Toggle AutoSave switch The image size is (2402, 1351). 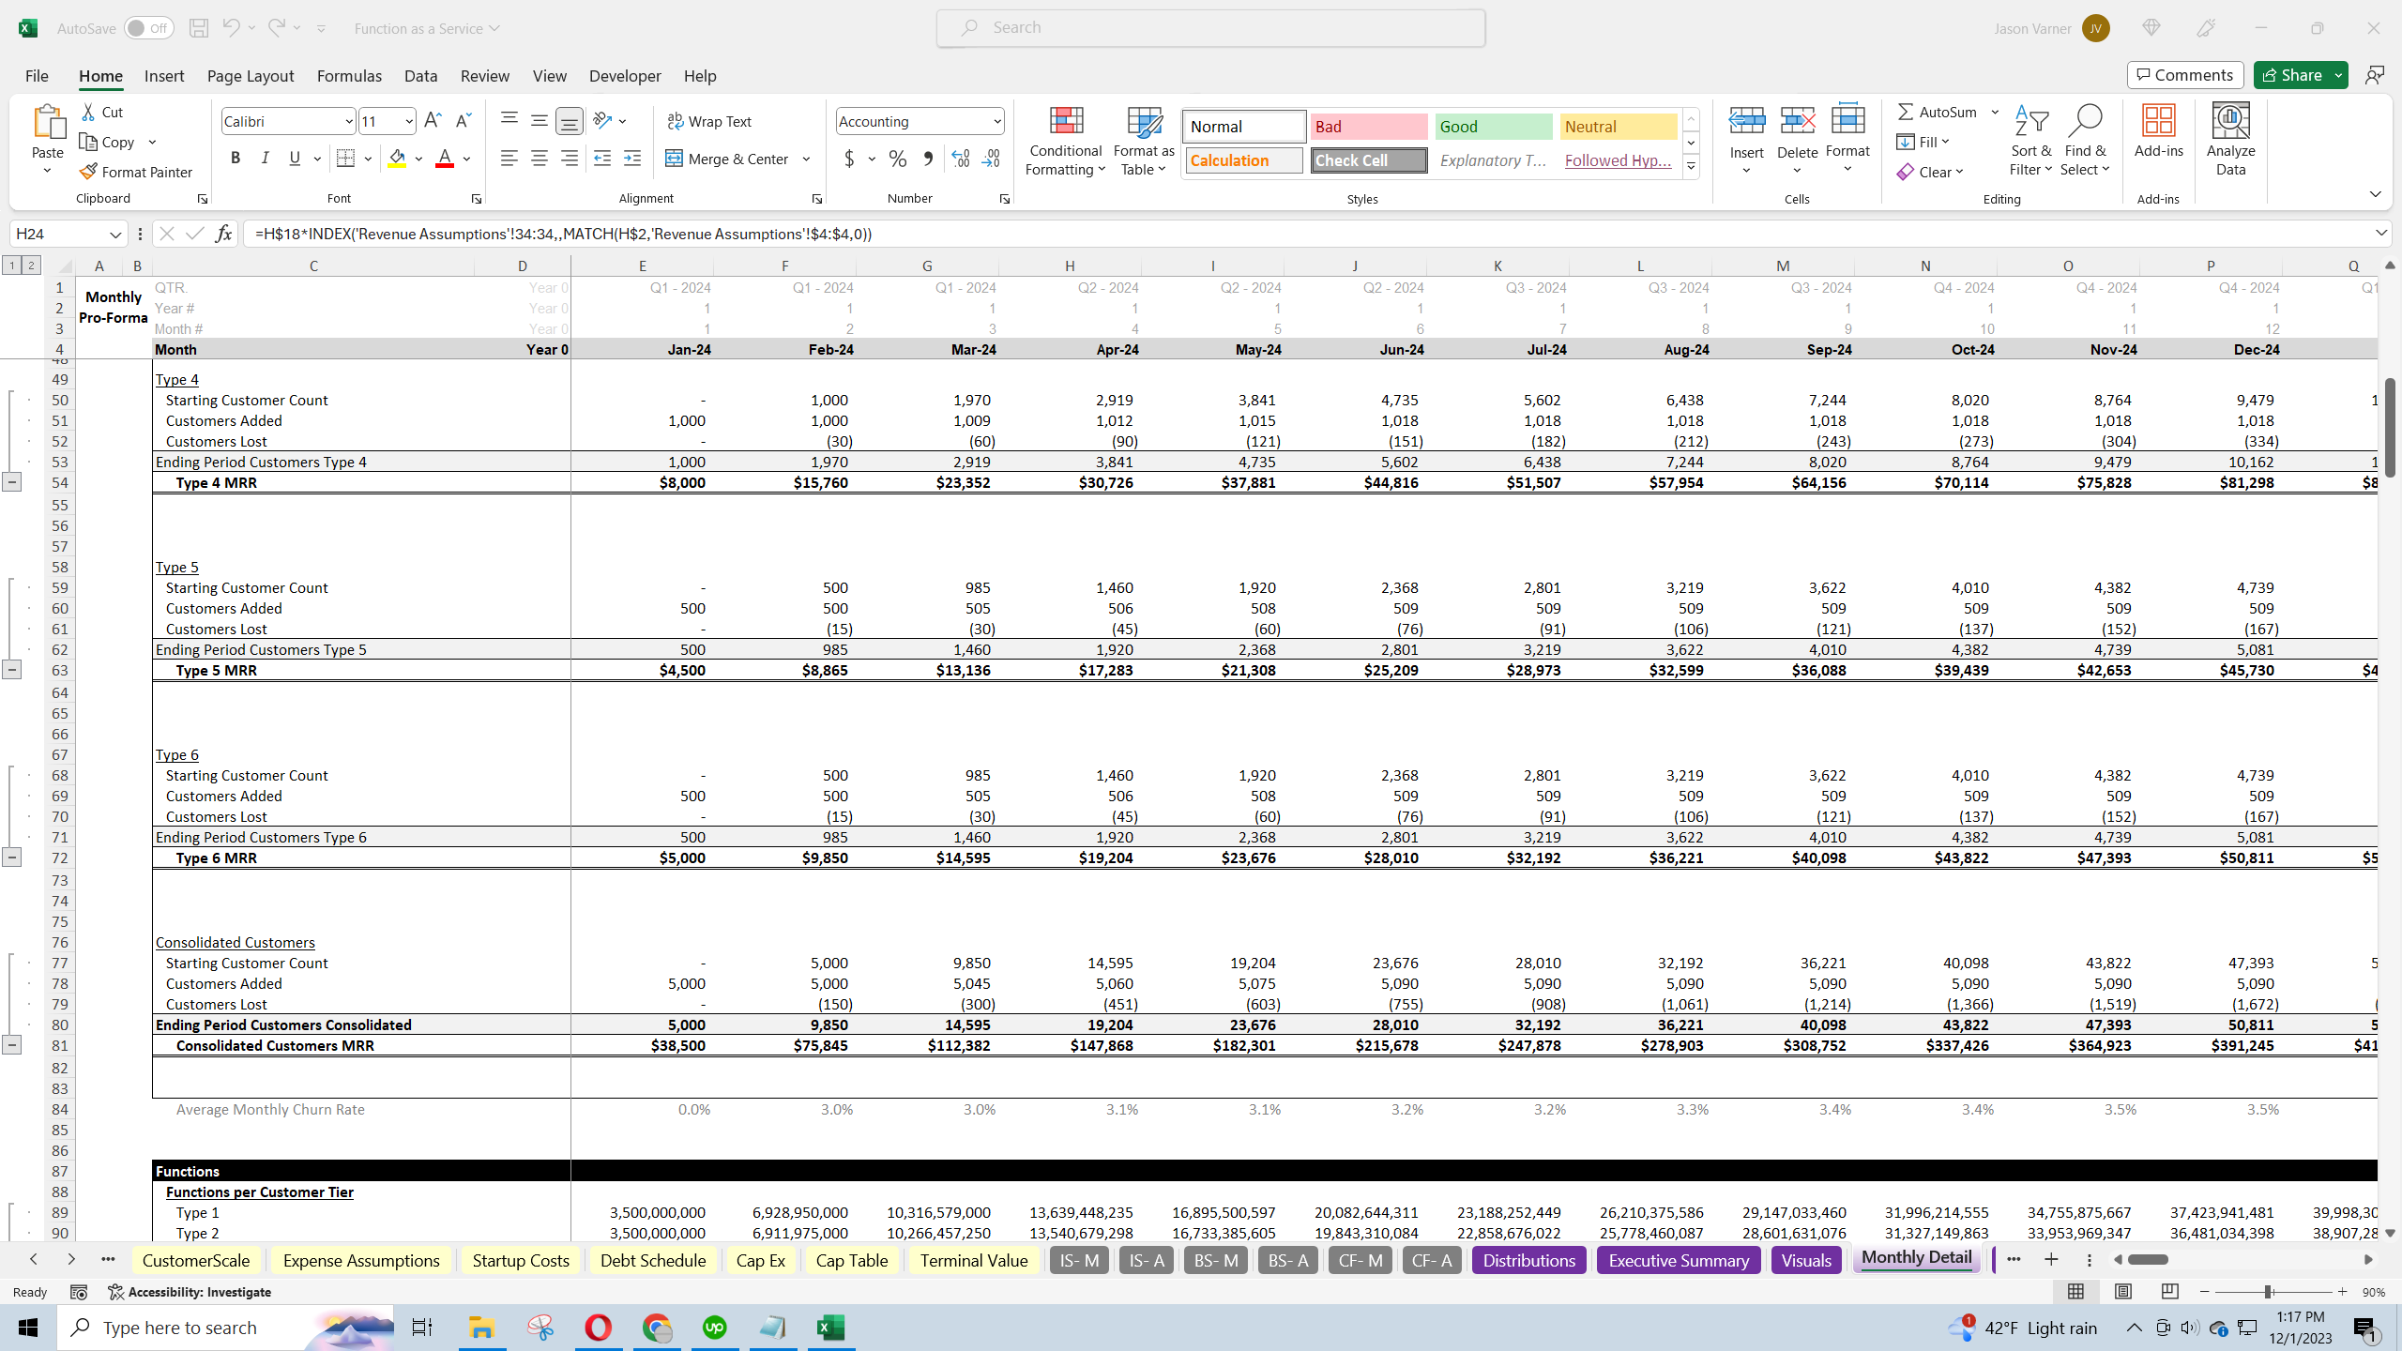pyautogui.click(x=148, y=28)
